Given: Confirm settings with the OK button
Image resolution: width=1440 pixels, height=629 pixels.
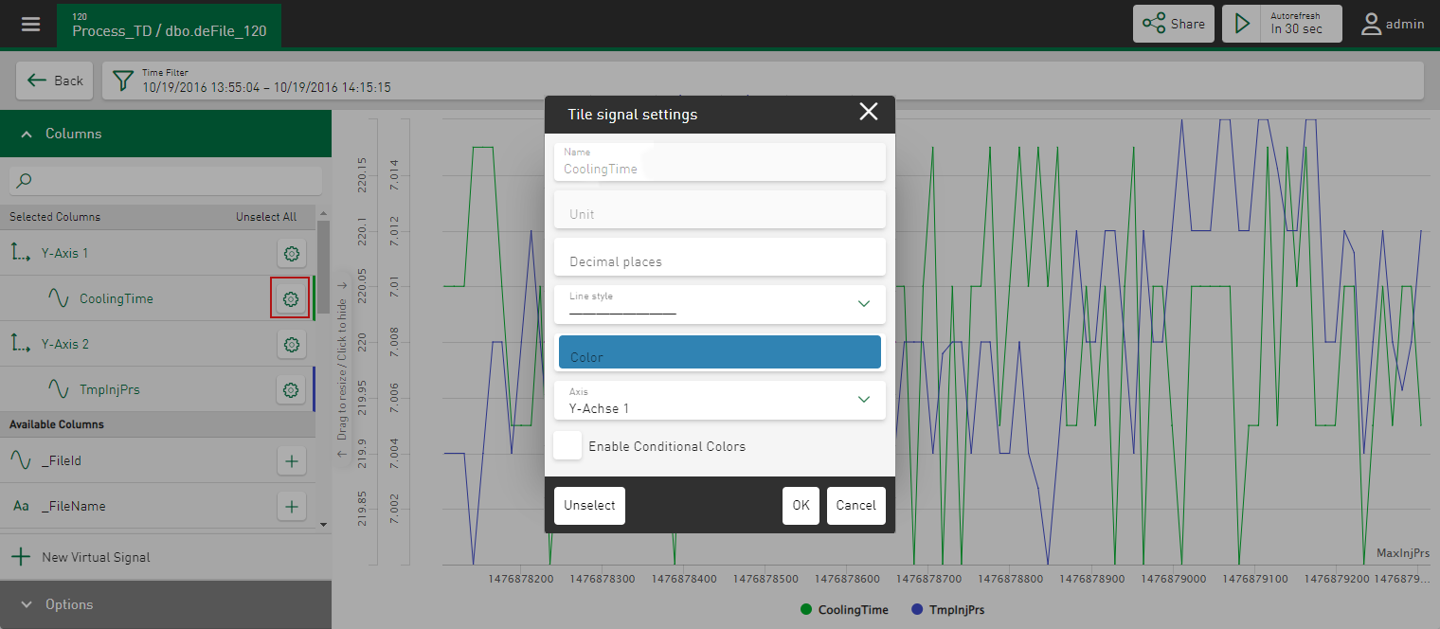Looking at the screenshot, I should (801, 506).
